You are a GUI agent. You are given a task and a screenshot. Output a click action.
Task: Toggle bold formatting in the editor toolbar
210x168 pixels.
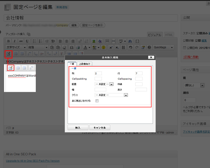click(x=9, y=41)
